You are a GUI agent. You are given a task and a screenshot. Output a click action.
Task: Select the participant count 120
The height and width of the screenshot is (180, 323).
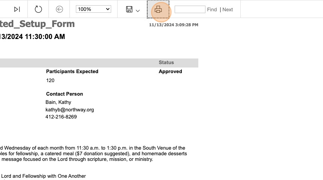[x=50, y=80]
